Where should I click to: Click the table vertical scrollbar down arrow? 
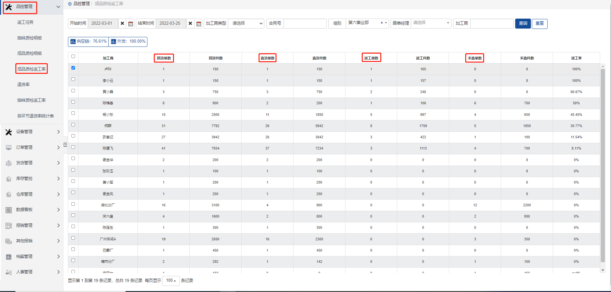tap(603, 270)
